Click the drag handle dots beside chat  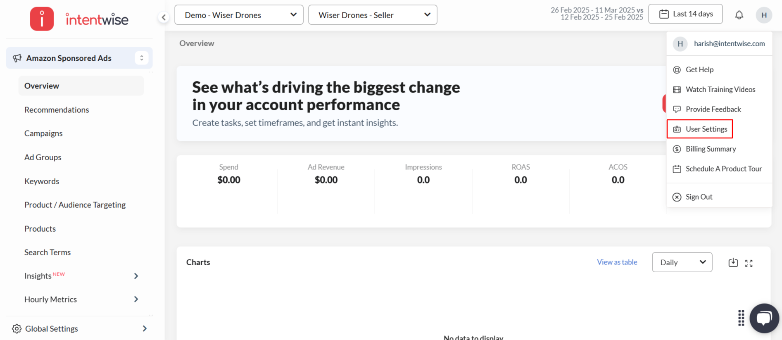(741, 318)
